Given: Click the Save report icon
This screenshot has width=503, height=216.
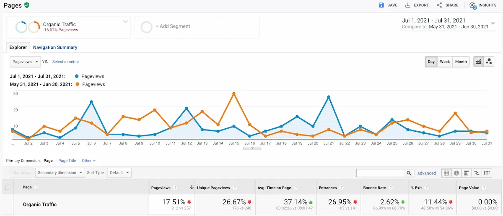Looking at the screenshot, I should (x=381, y=5).
